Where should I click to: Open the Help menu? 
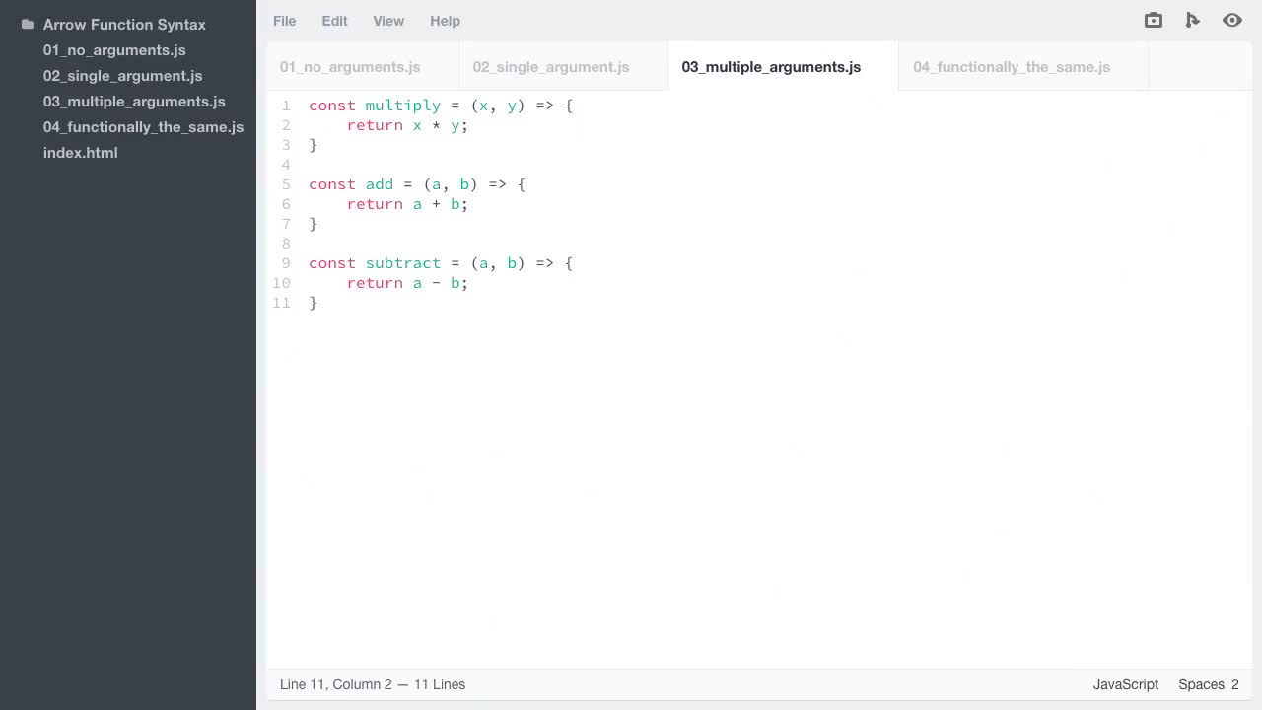[x=445, y=21]
